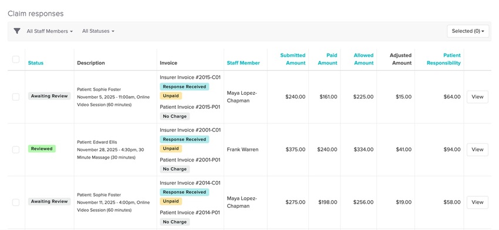The height and width of the screenshot is (230, 499).
Task: Check the box for Edward Ellis row
Action: pyautogui.click(x=16, y=149)
